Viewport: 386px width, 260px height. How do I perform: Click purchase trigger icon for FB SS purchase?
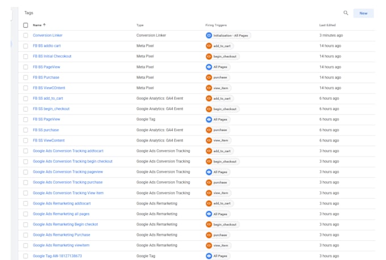[209, 130]
